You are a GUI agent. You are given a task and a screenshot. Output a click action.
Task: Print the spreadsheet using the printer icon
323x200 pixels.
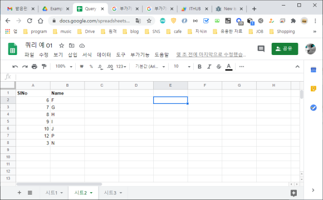pos(35,67)
